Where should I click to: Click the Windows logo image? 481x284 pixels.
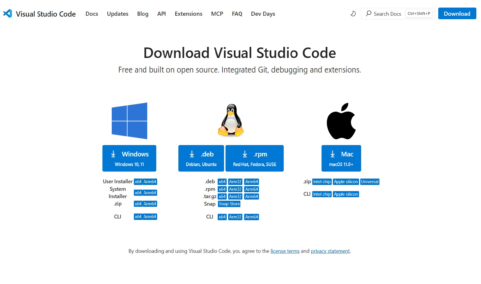[x=129, y=121]
